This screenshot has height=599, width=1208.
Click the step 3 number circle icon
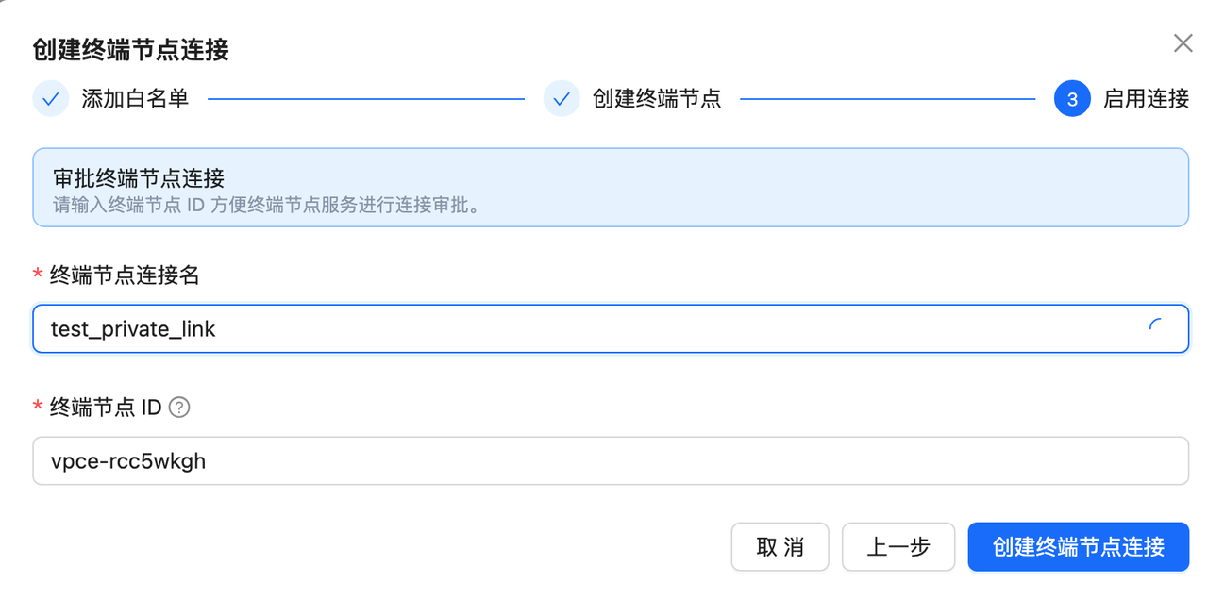[x=1072, y=98]
